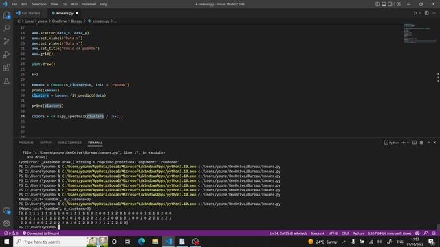Open the Help menu

[x=103, y=4]
